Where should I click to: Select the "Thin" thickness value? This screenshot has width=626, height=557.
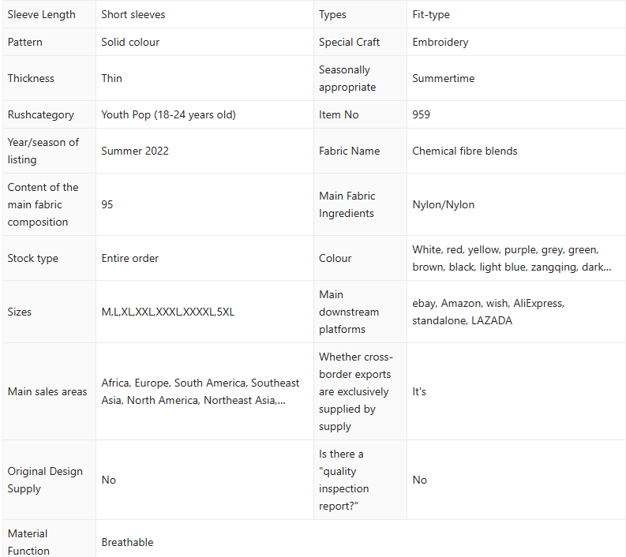112,78
